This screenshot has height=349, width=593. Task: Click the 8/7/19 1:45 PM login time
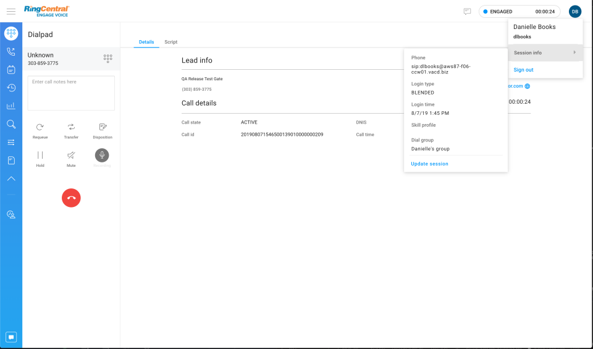tap(430, 113)
